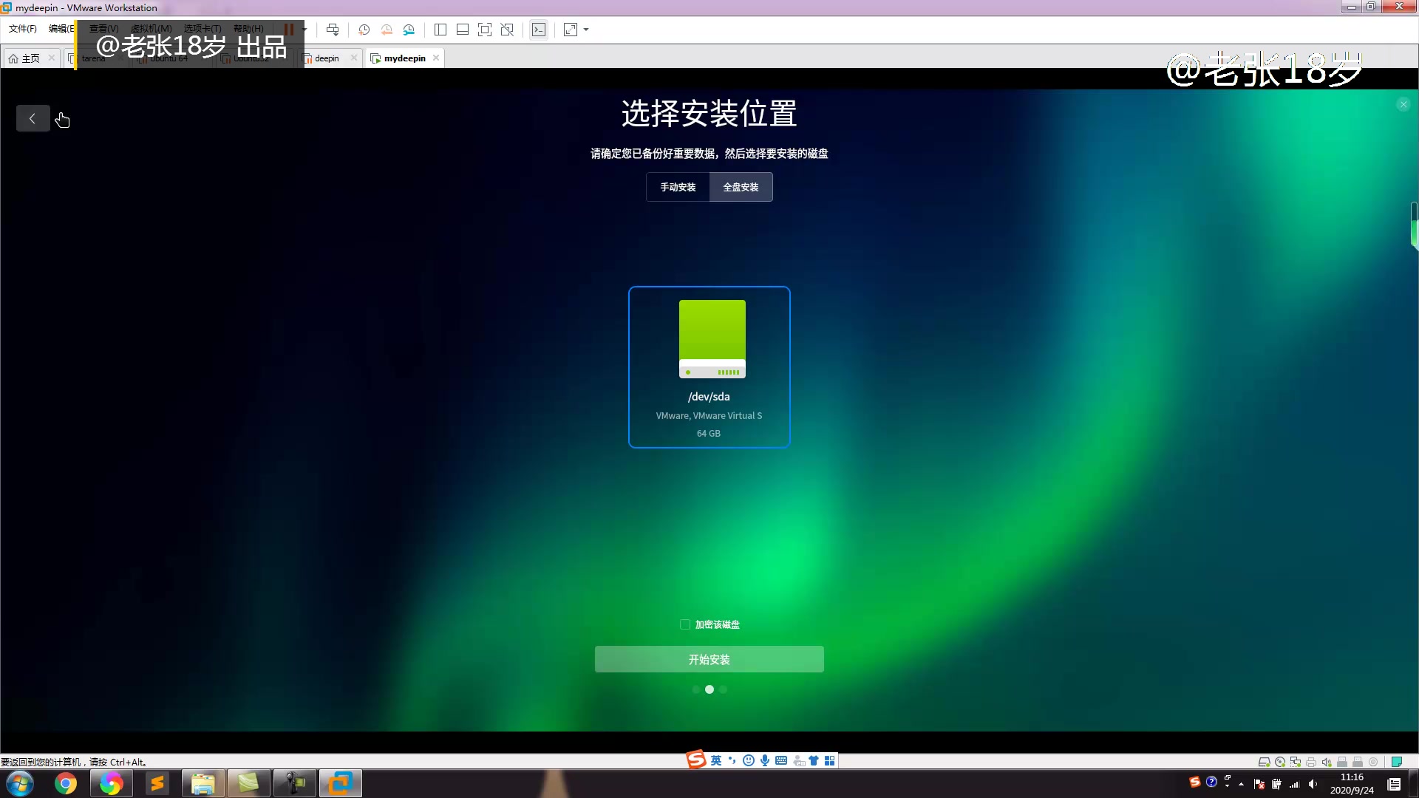Click the Sogou voice input microphone
The height and width of the screenshot is (798, 1419).
(x=765, y=760)
